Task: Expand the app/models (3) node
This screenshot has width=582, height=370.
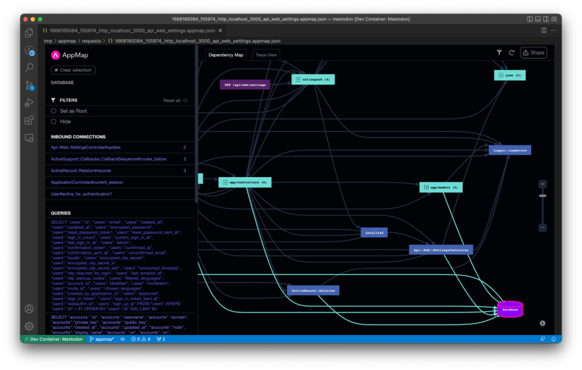Action: tap(426, 187)
